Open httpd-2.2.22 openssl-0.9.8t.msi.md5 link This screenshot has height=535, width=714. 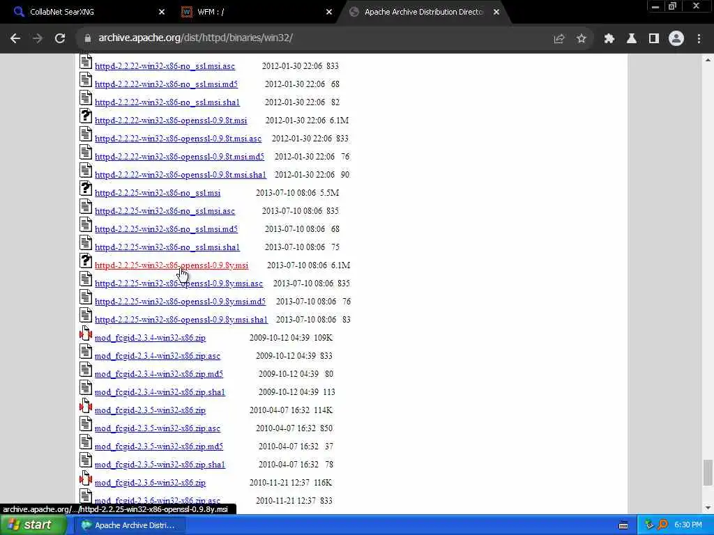179,157
